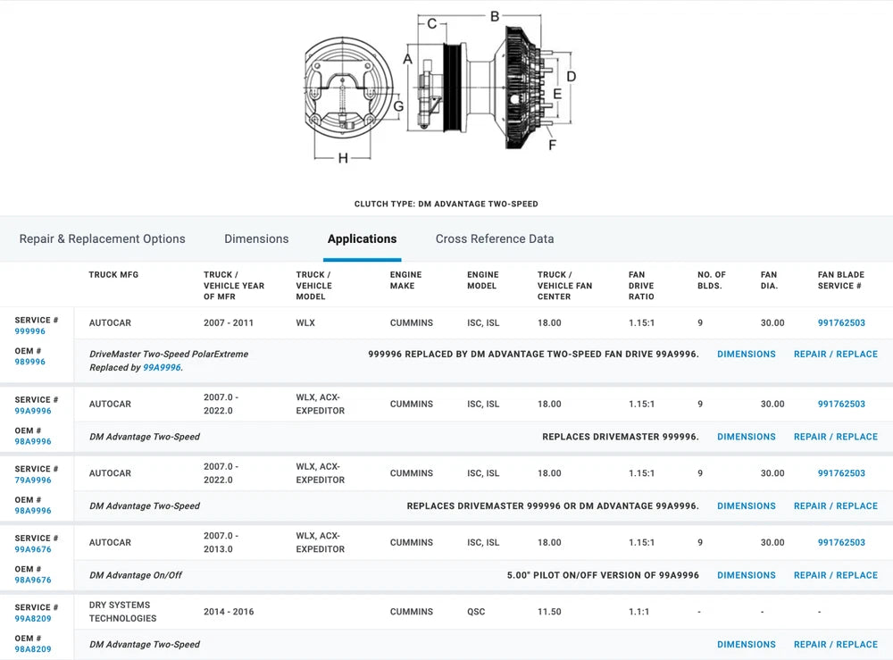Screen dimensions: 893x660
Task: Open OEM number 98A8209 link
Action: pyautogui.click(x=33, y=649)
